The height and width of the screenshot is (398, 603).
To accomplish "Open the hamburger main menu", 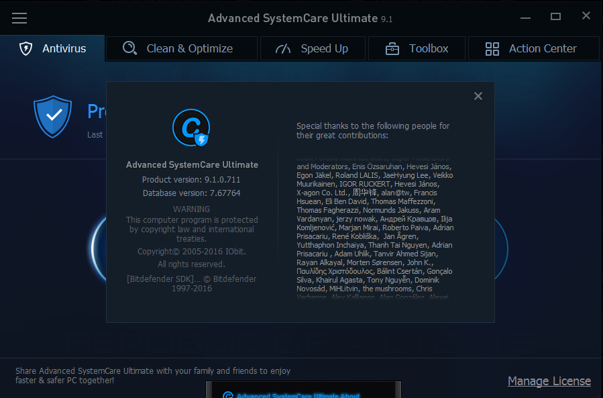I will tap(19, 18).
